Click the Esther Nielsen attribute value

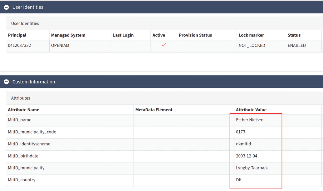point(250,120)
